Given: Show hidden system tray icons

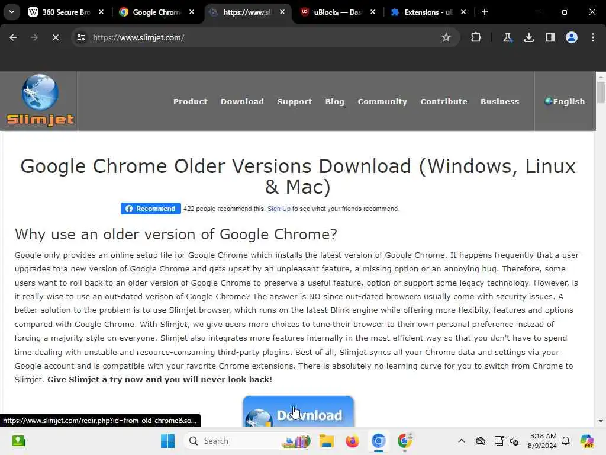Looking at the screenshot, I should [x=462, y=441].
